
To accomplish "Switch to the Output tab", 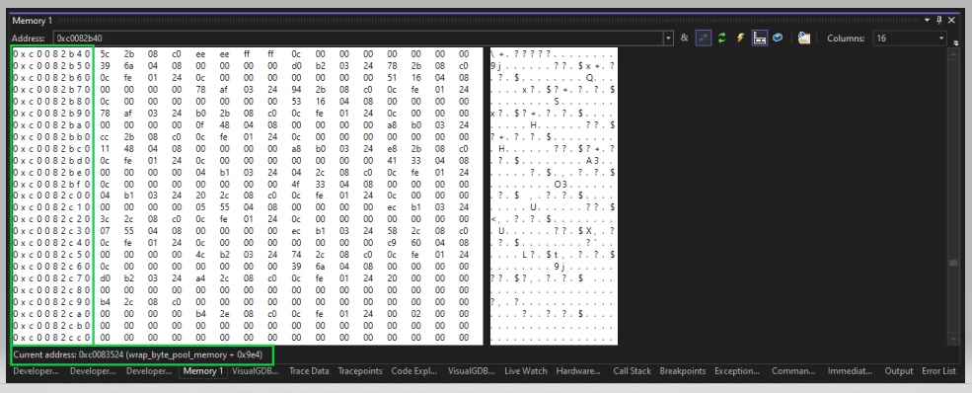I will click(x=899, y=370).
